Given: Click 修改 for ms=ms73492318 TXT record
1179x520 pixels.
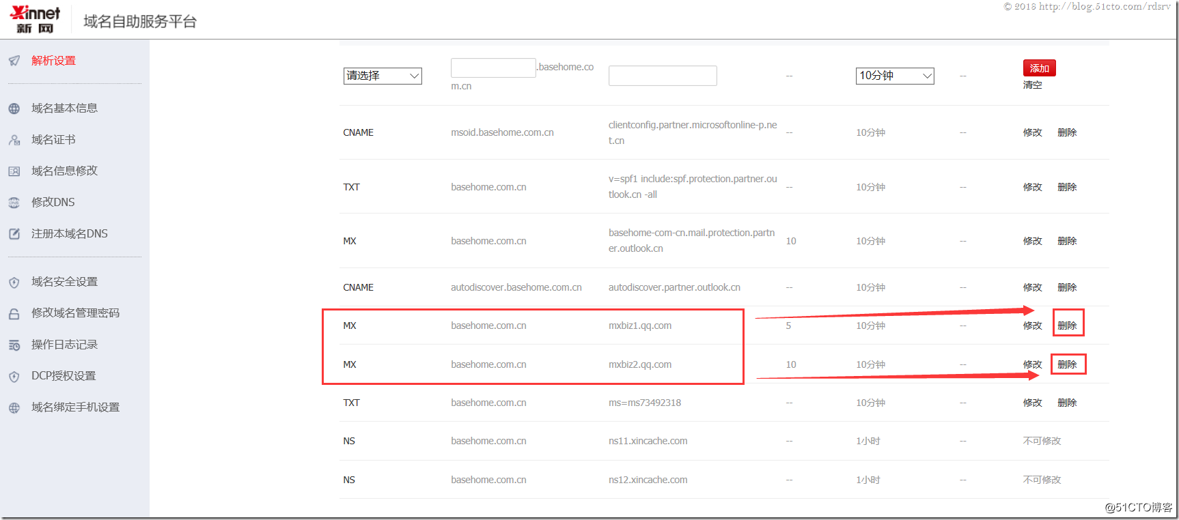Looking at the screenshot, I should 1033,403.
